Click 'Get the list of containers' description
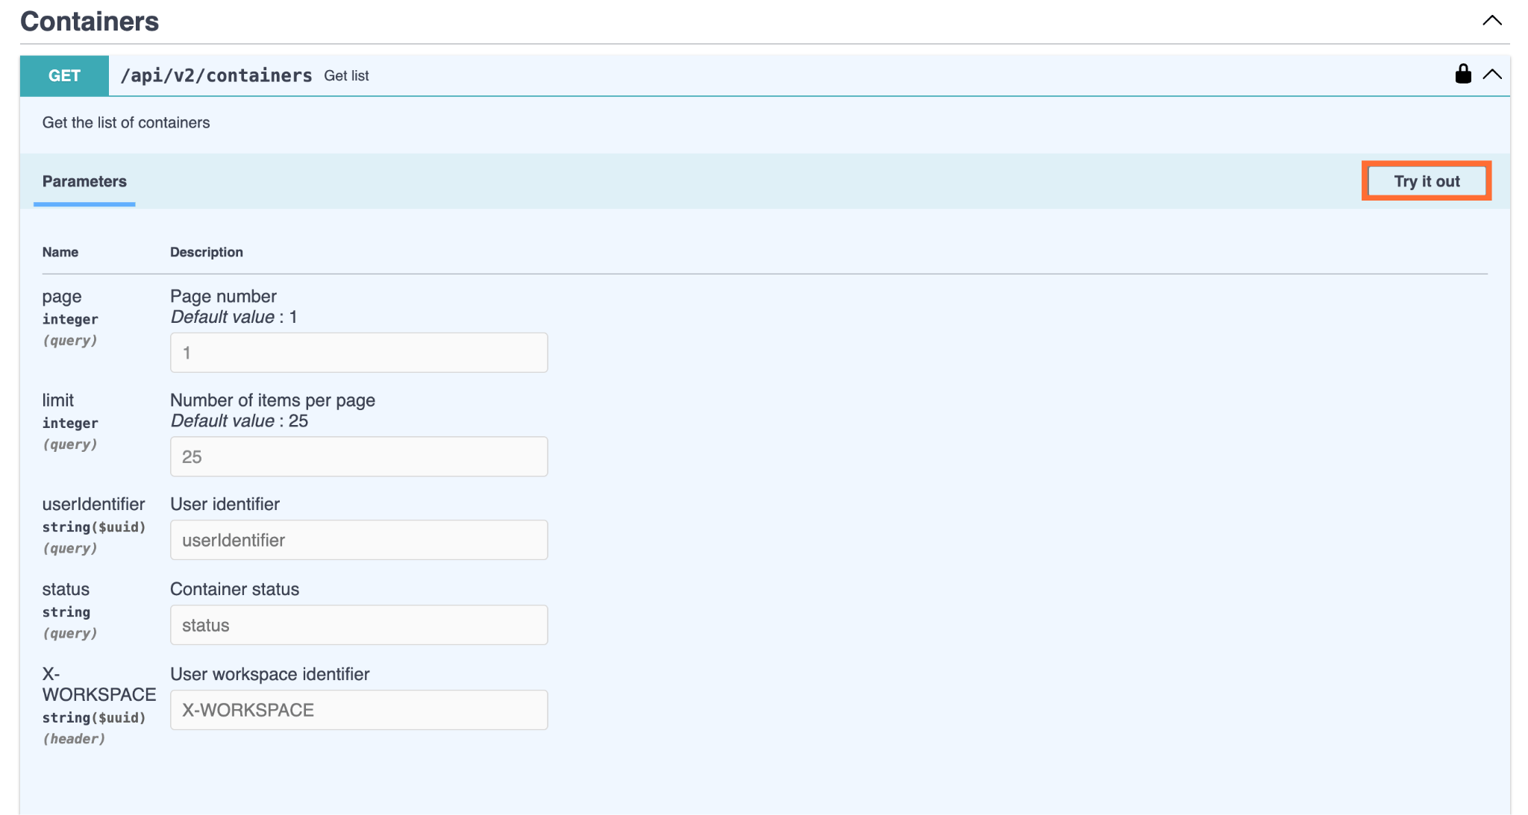 tap(126, 122)
